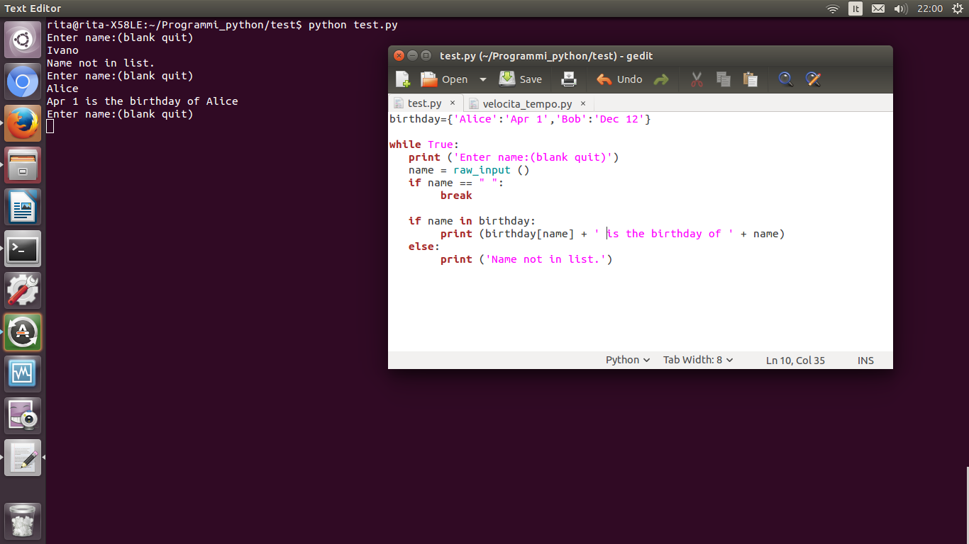Redo the last undone action

pyautogui.click(x=661, y=79)
